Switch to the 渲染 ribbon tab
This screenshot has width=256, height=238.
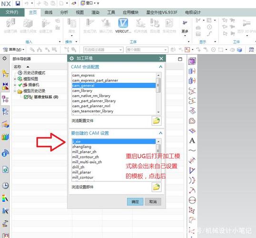[95, 12]
